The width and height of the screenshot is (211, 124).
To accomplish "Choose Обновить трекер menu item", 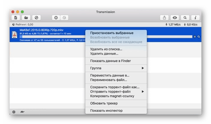I will tap(116, 103).
